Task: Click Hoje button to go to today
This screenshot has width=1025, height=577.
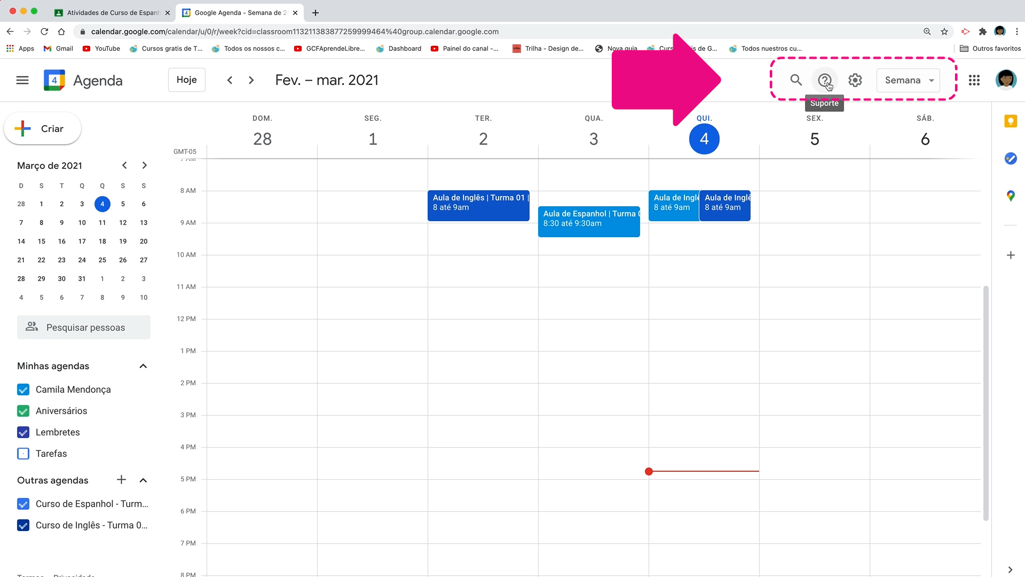Action: click(x=186, y=80)
